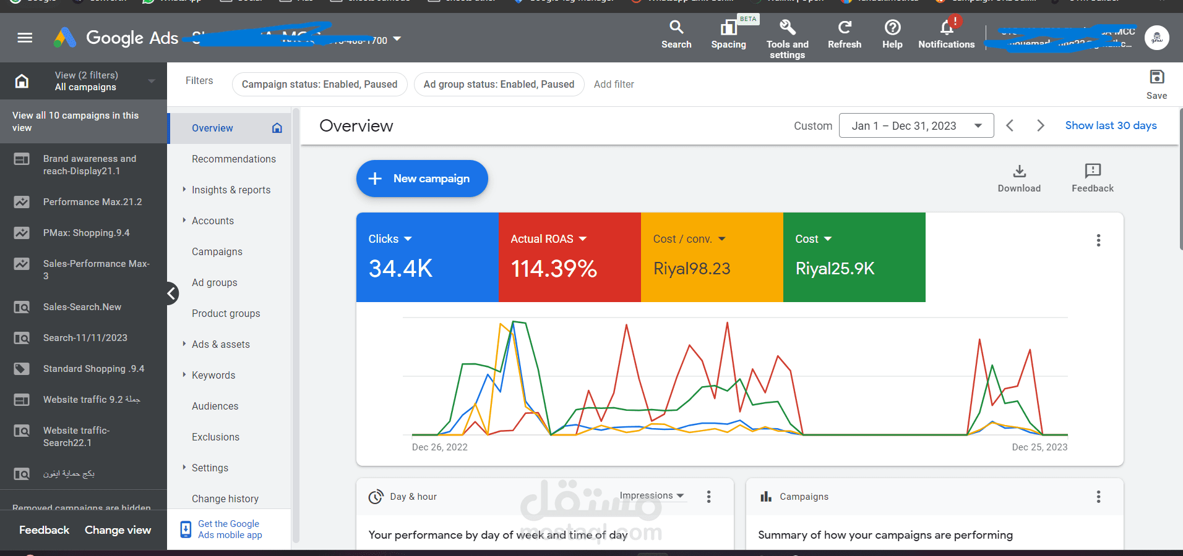The image size is (1183, 556).
Task: Open the Change history page
Action: pyautogui.click(x=225, y=499)
